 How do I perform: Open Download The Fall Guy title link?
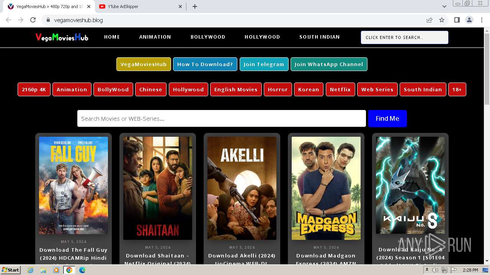click(x=73, y=256)
